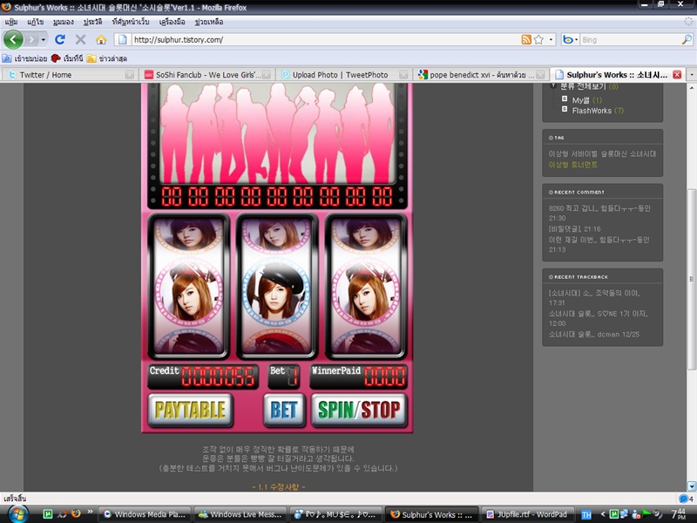Image resolution: width=697 pixels, height=523 pixels.
Task: Click the search magnifier icon
Action: [x=687, y=39]
